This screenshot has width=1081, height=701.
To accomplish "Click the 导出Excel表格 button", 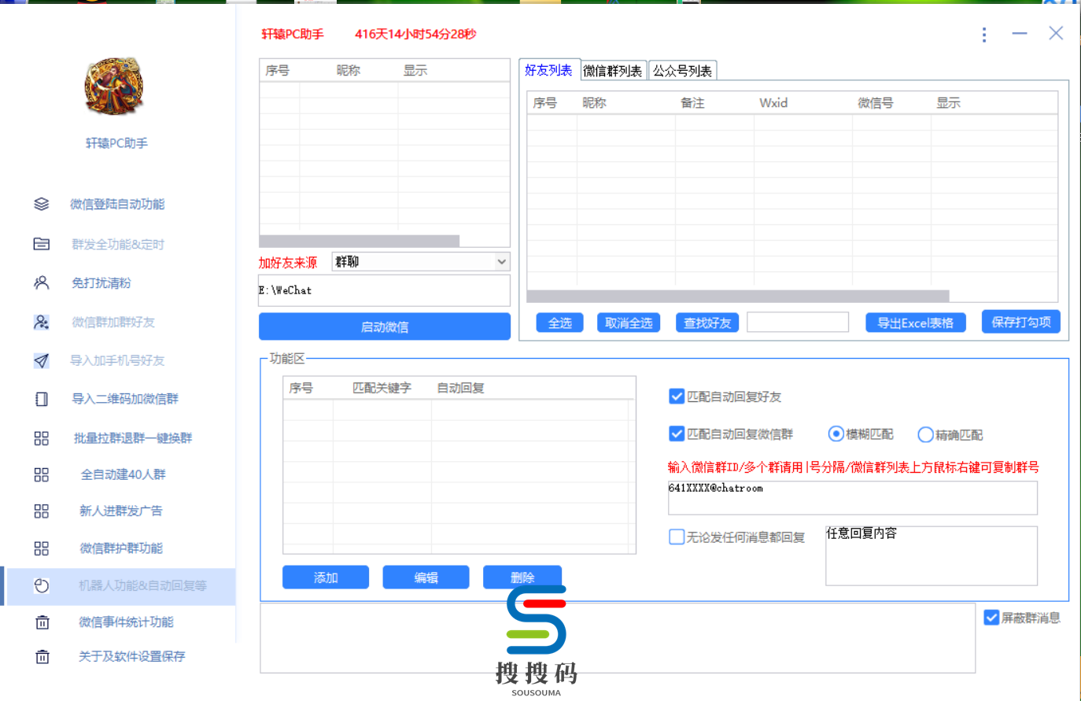I will (916, 323).
